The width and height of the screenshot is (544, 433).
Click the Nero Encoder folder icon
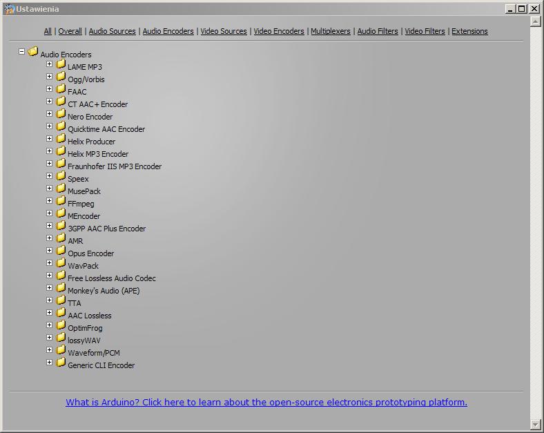tap(61, 114)
